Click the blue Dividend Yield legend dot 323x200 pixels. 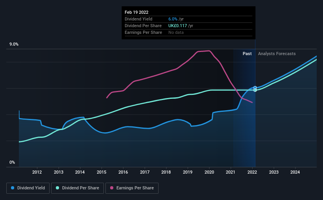click(x=13, y=188)
